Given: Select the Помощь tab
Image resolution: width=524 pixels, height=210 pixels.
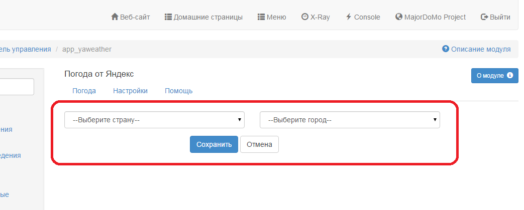Looking at the screenshot, I should tap(178, 91).
